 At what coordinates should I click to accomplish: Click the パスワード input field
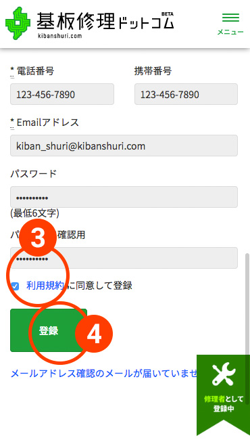(124, 197)
